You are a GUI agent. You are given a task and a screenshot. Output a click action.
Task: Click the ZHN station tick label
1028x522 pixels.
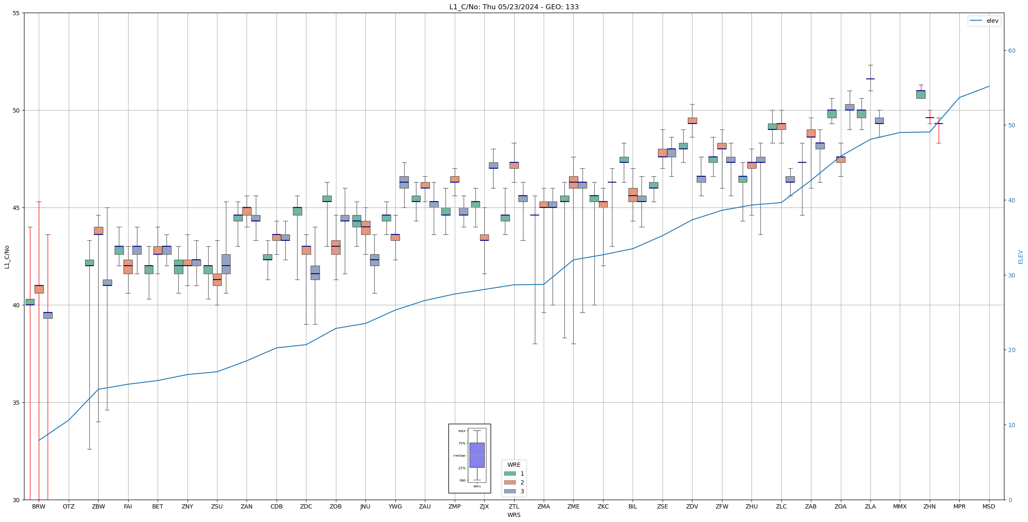pyautogui.click(x=929, y=506)
